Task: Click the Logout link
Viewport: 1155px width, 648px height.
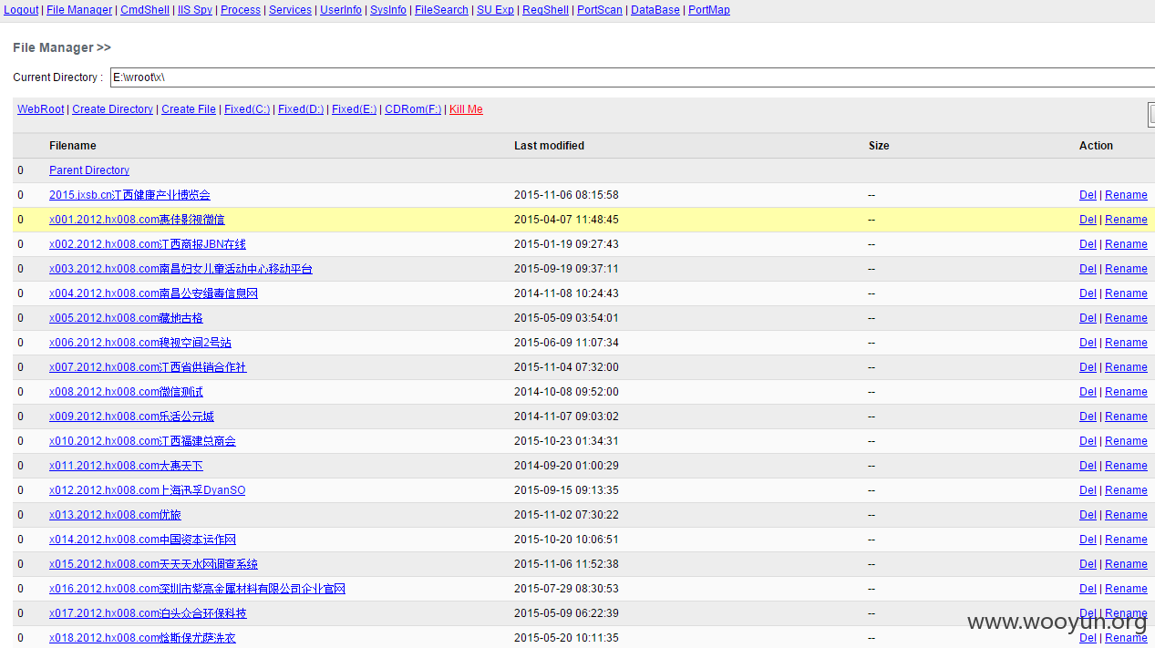Action: tap(22, 10)
